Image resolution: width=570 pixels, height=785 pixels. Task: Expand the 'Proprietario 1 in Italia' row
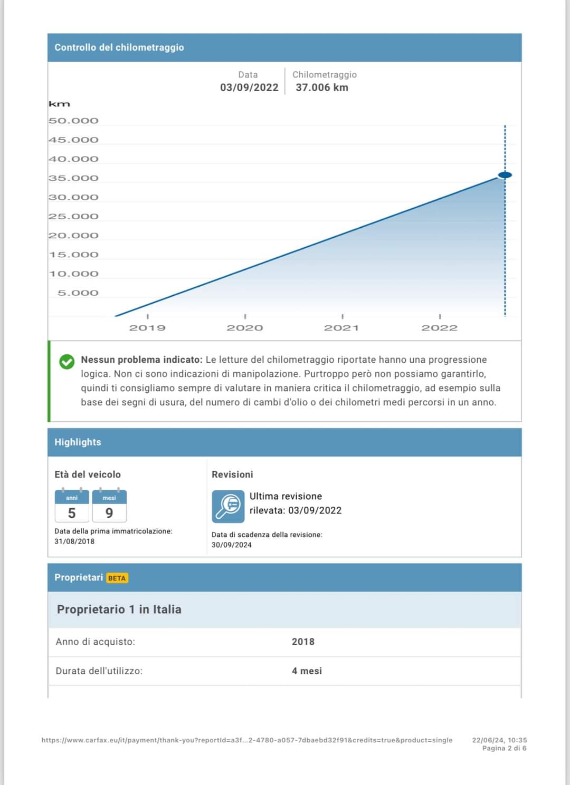click(x=119, y=609)
